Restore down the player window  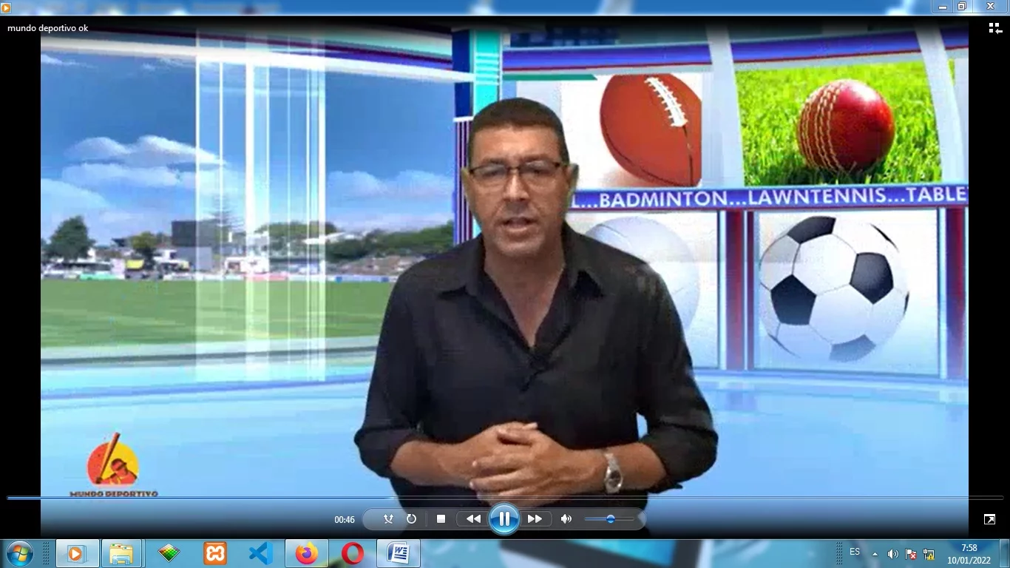(x=962, y=6)
